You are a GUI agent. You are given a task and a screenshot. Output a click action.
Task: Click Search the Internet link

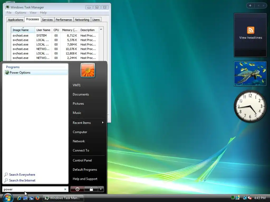22,180
